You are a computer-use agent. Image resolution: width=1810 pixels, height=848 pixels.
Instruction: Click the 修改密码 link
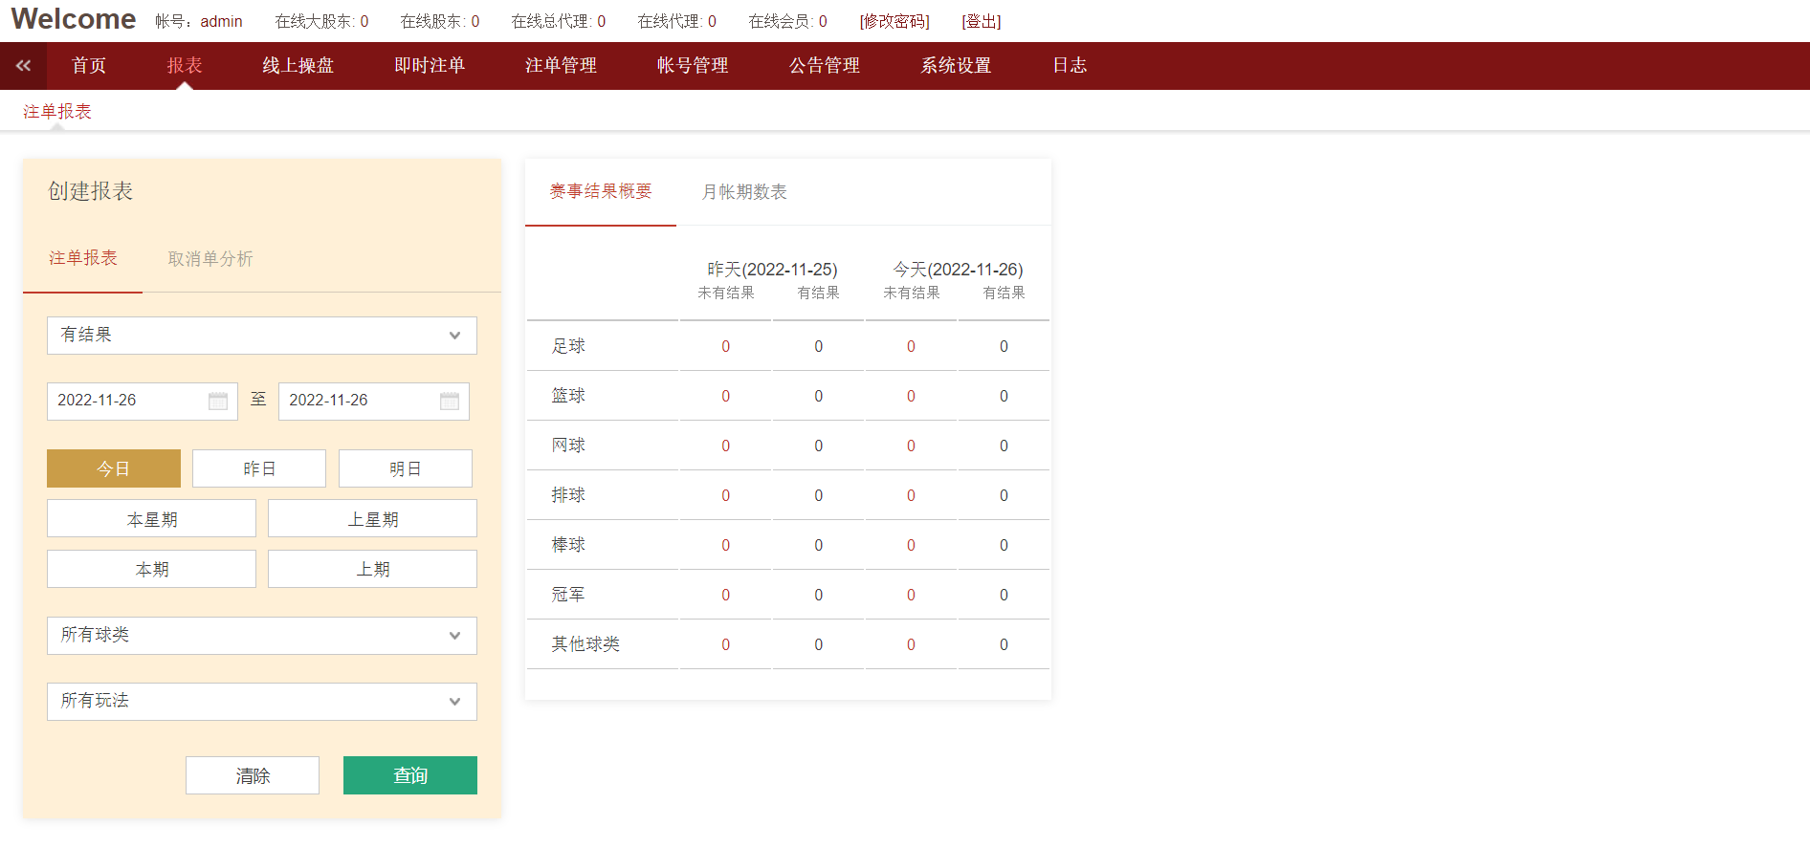click(x=894, y=21)
